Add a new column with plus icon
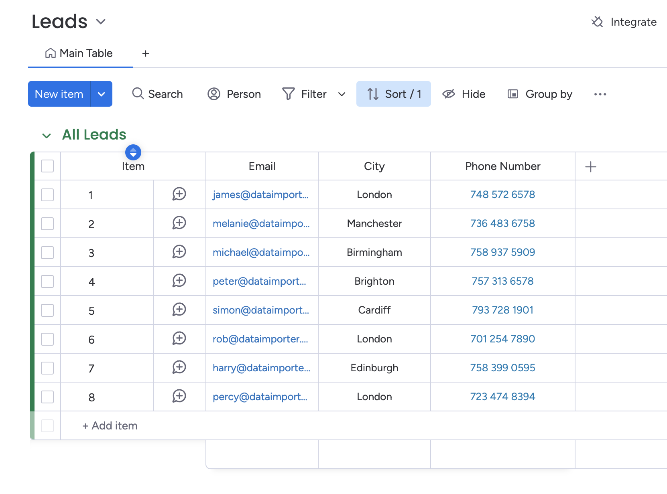 (590, 167)
